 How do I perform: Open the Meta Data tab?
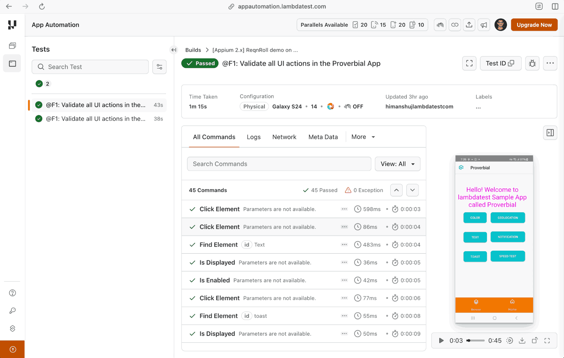[x=323, y=137]
